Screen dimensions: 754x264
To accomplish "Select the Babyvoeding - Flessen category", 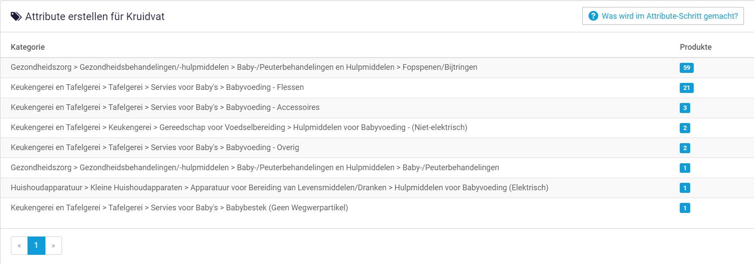I will tap(157, 87).
